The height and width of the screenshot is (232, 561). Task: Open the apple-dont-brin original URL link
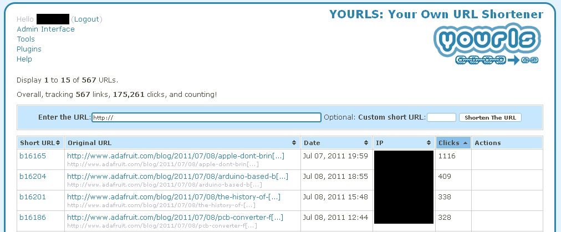[x=175, y=156]
